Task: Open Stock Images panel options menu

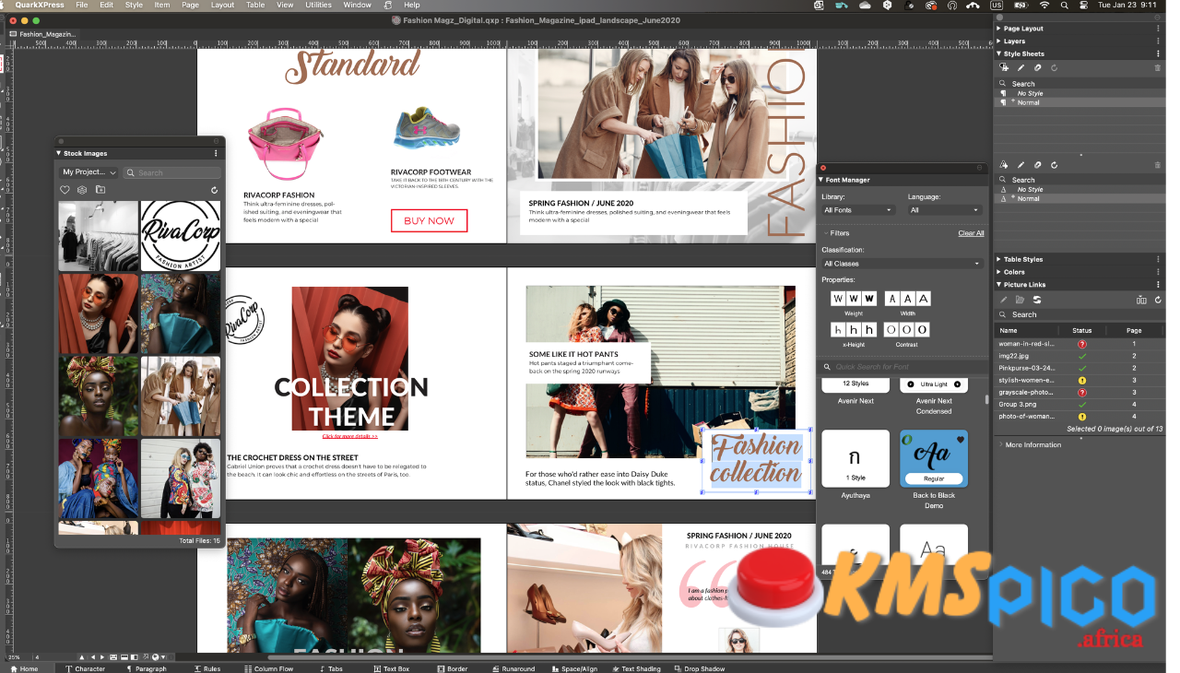Action: point(216,153)
